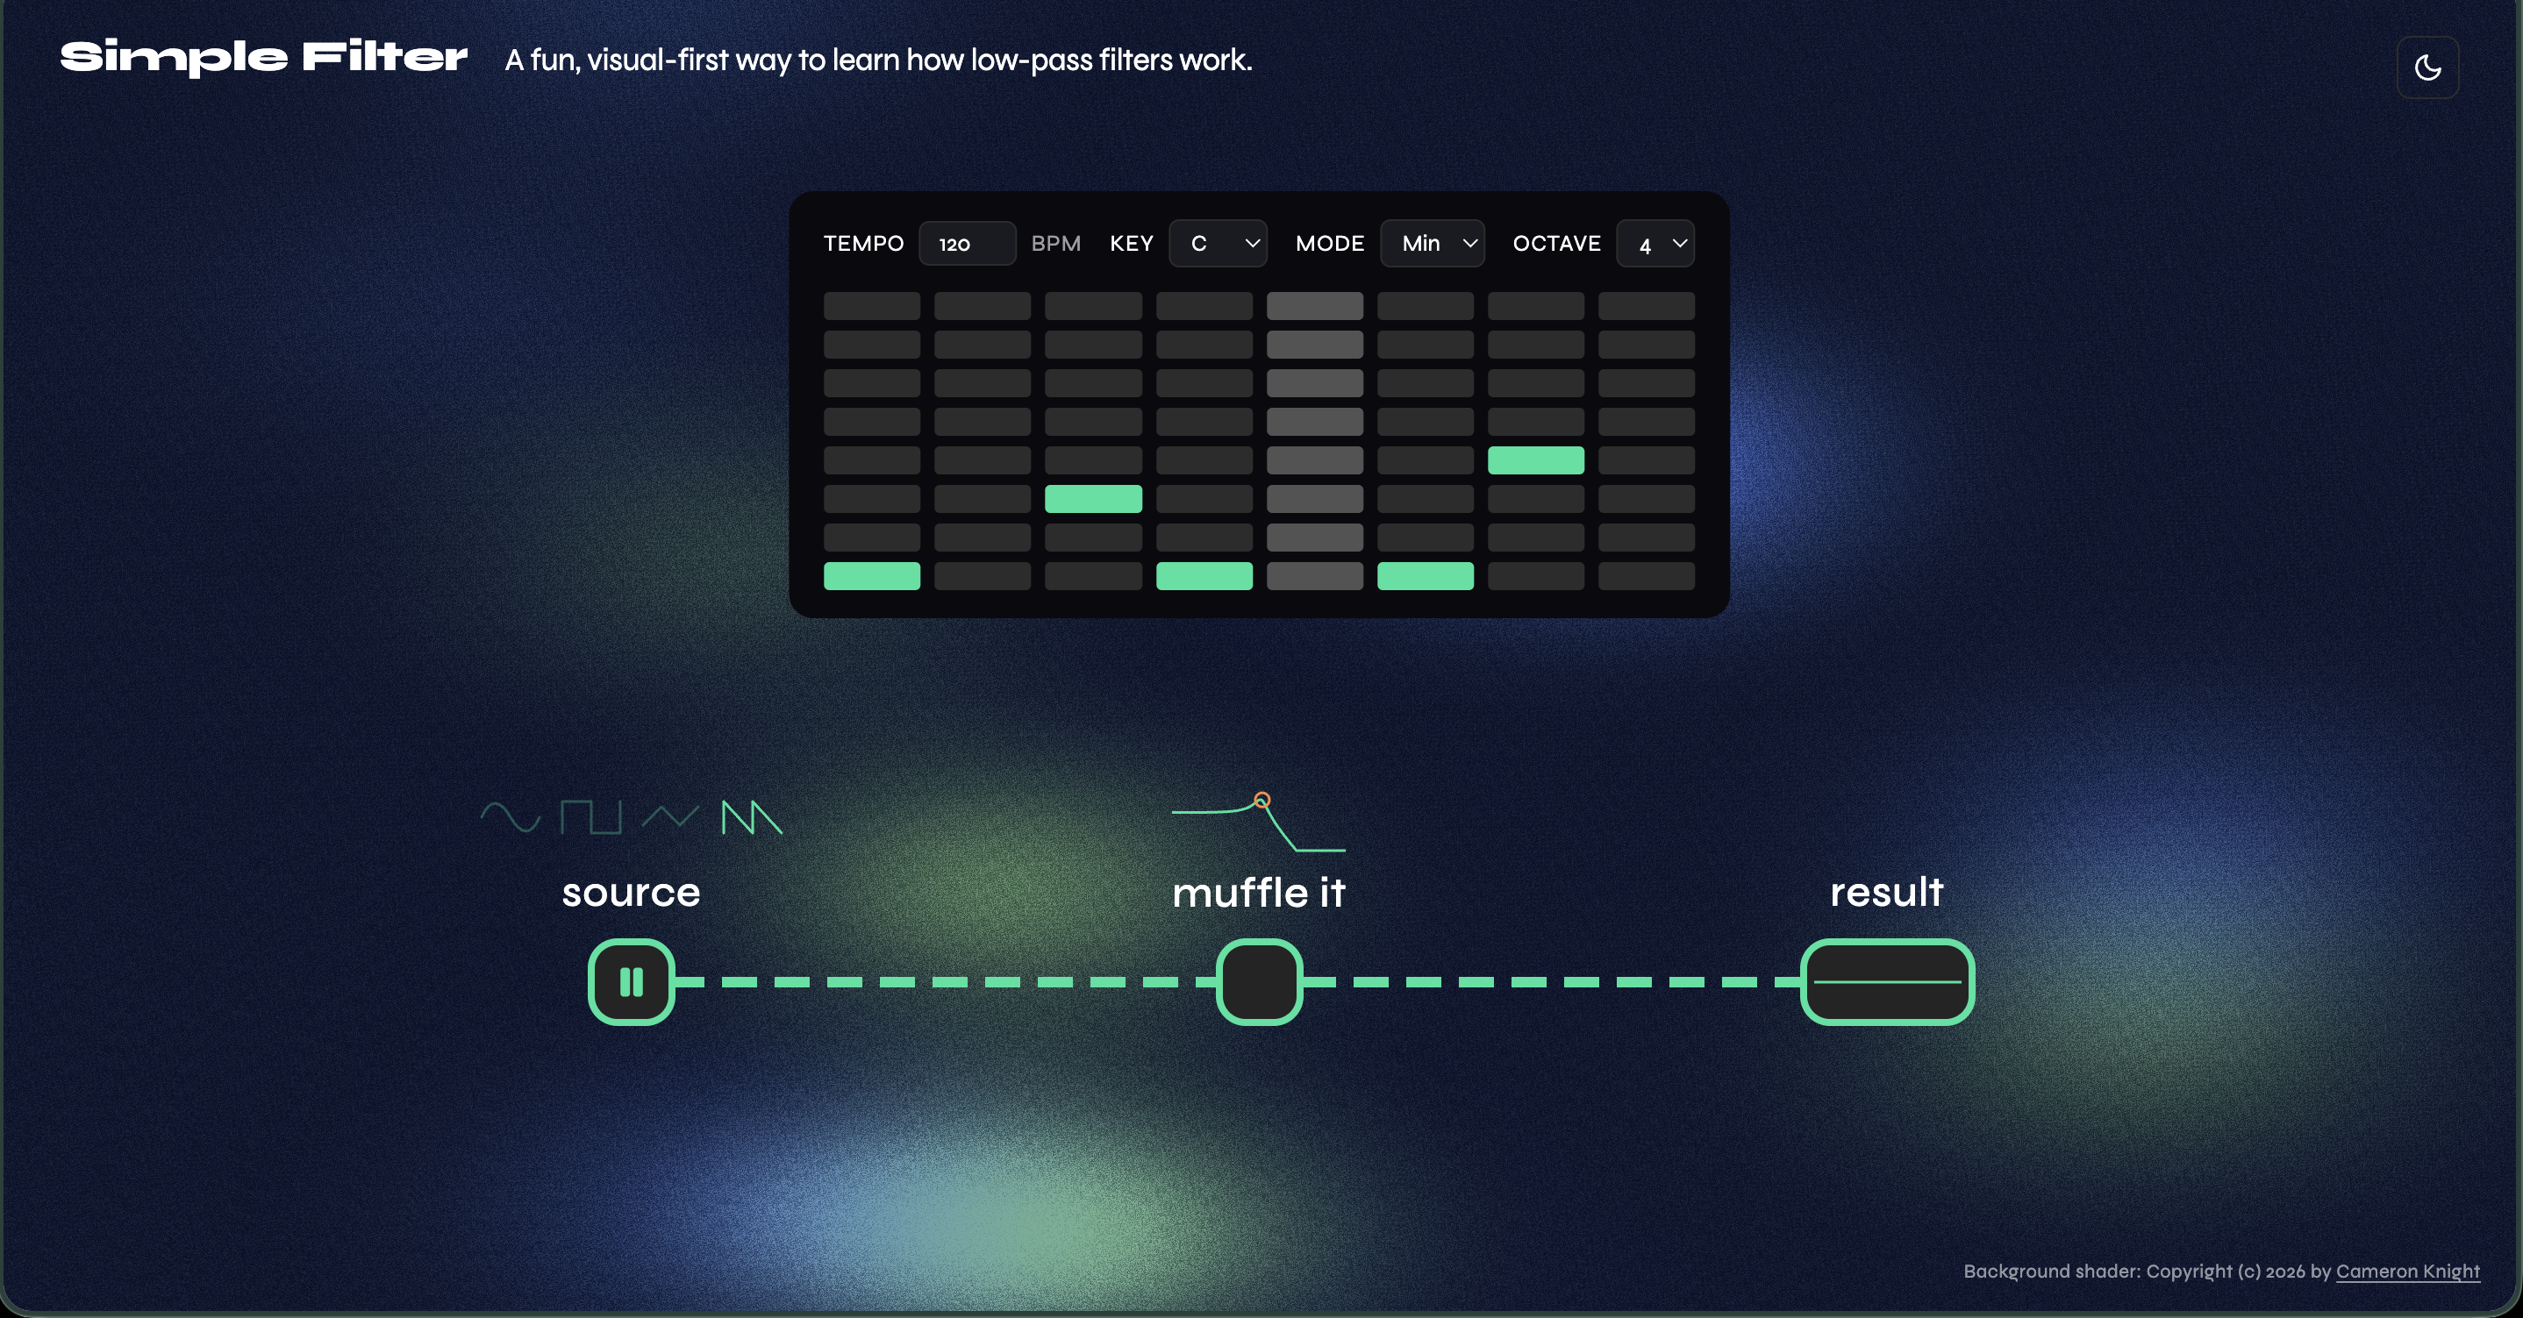The width and height of the screenshot is (2523, 1318).
Task: Toggle off the active bottom-row cell in step 6
Action: click(1425, 576)
